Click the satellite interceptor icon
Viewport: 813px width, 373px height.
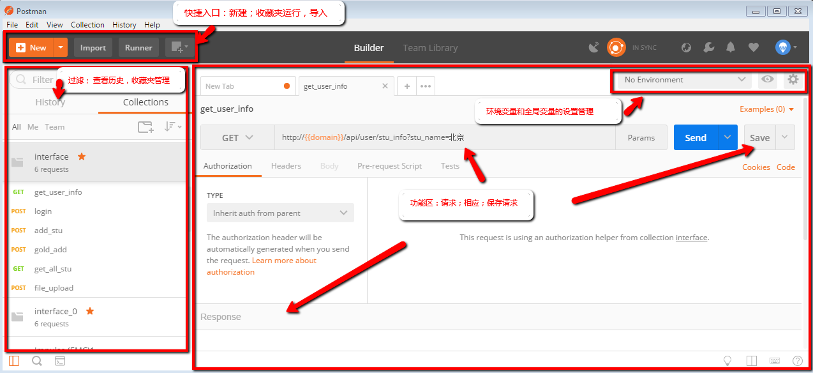click(x=594, y=47)
